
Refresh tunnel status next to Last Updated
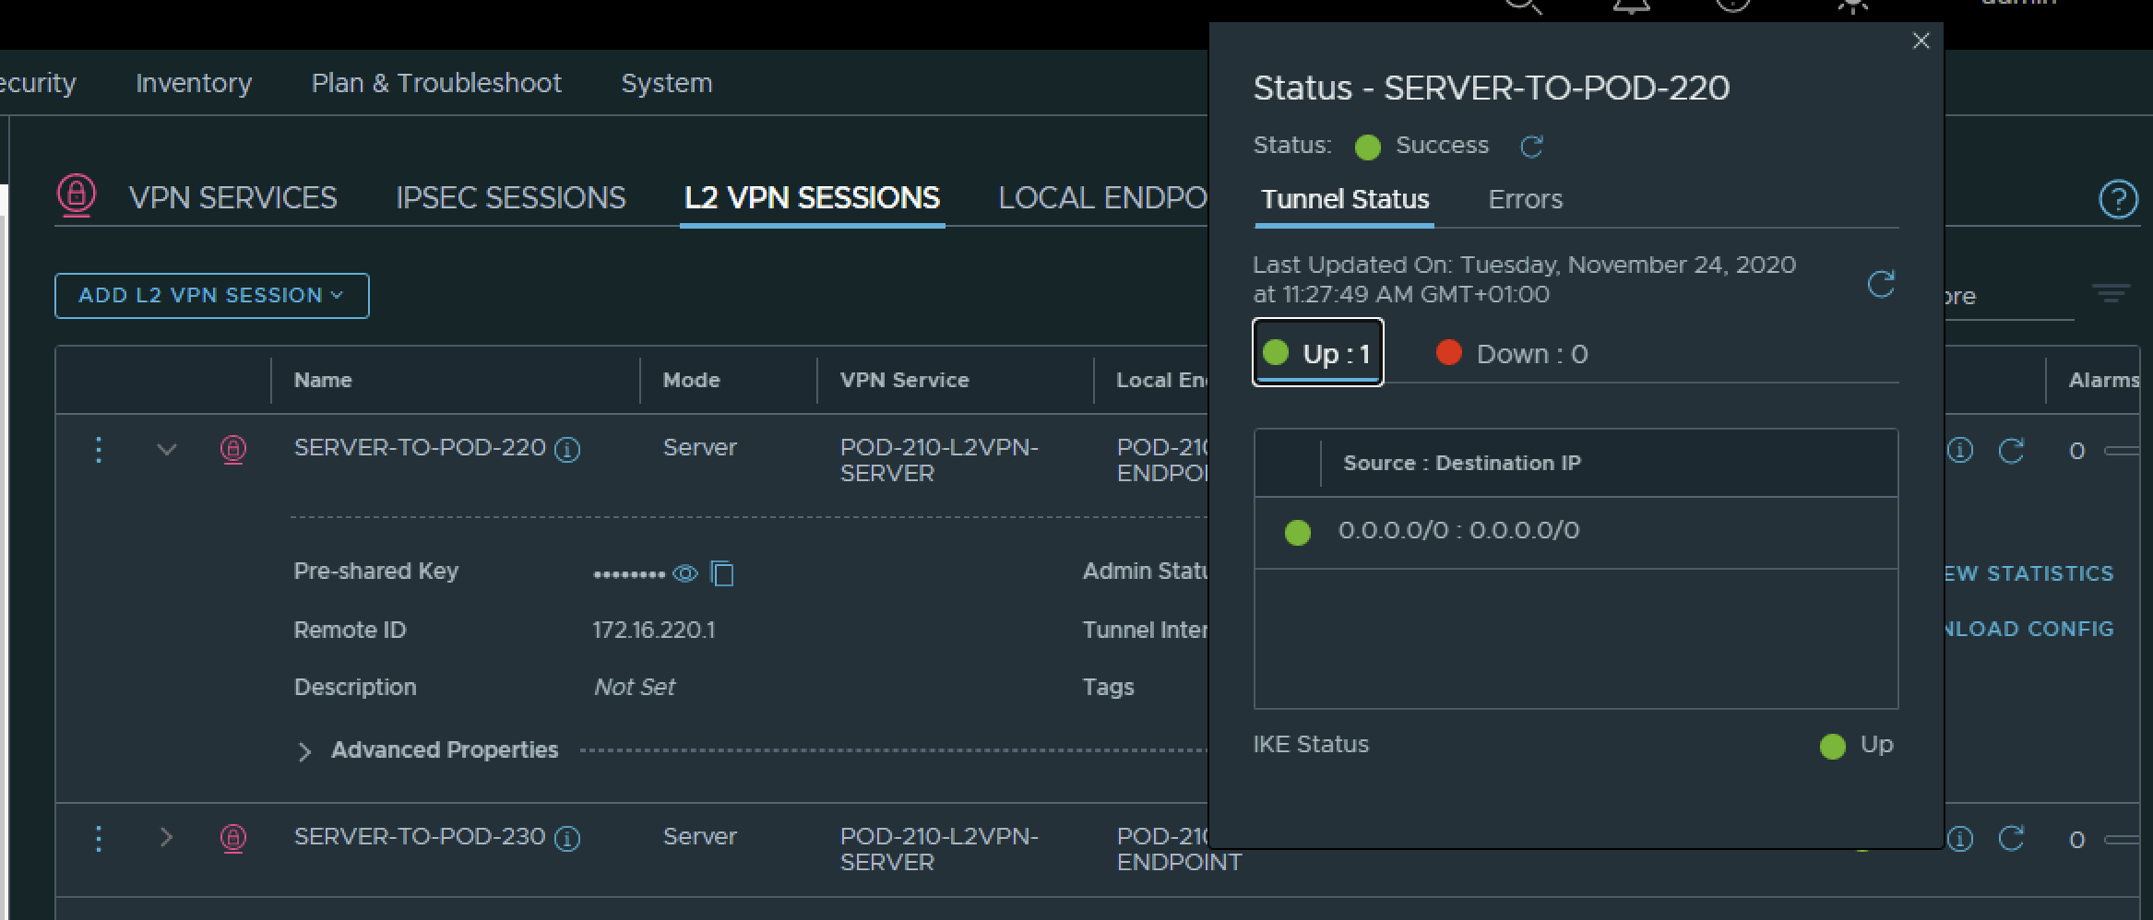point(1881,284)
